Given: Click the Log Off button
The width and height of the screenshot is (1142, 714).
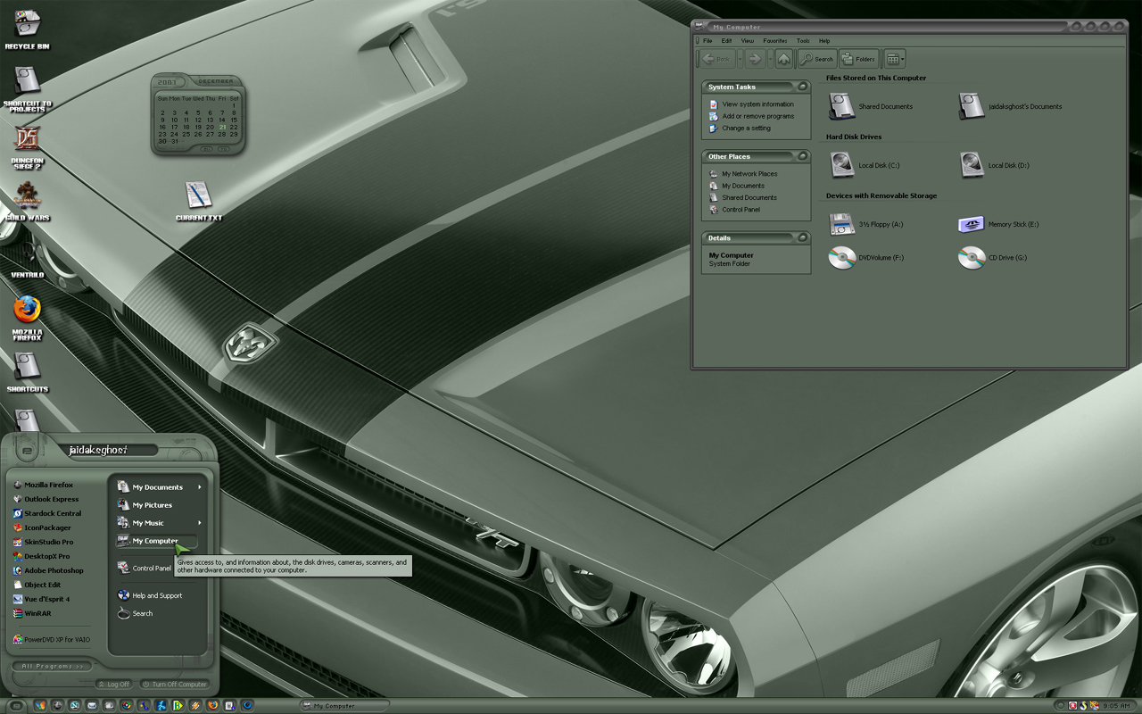Looking at the screenshot, I should (x=114, y=685).
